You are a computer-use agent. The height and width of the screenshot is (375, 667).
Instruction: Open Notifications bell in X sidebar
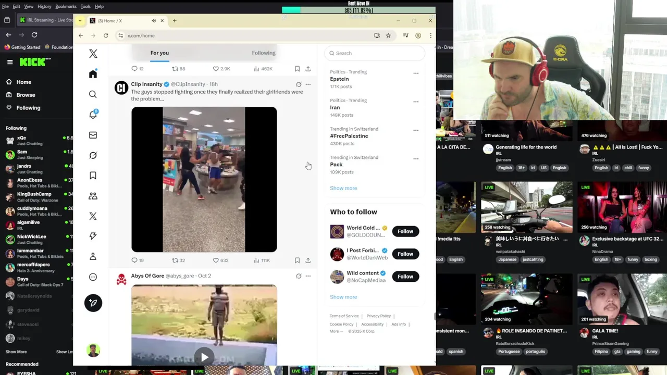click(93, 115)
